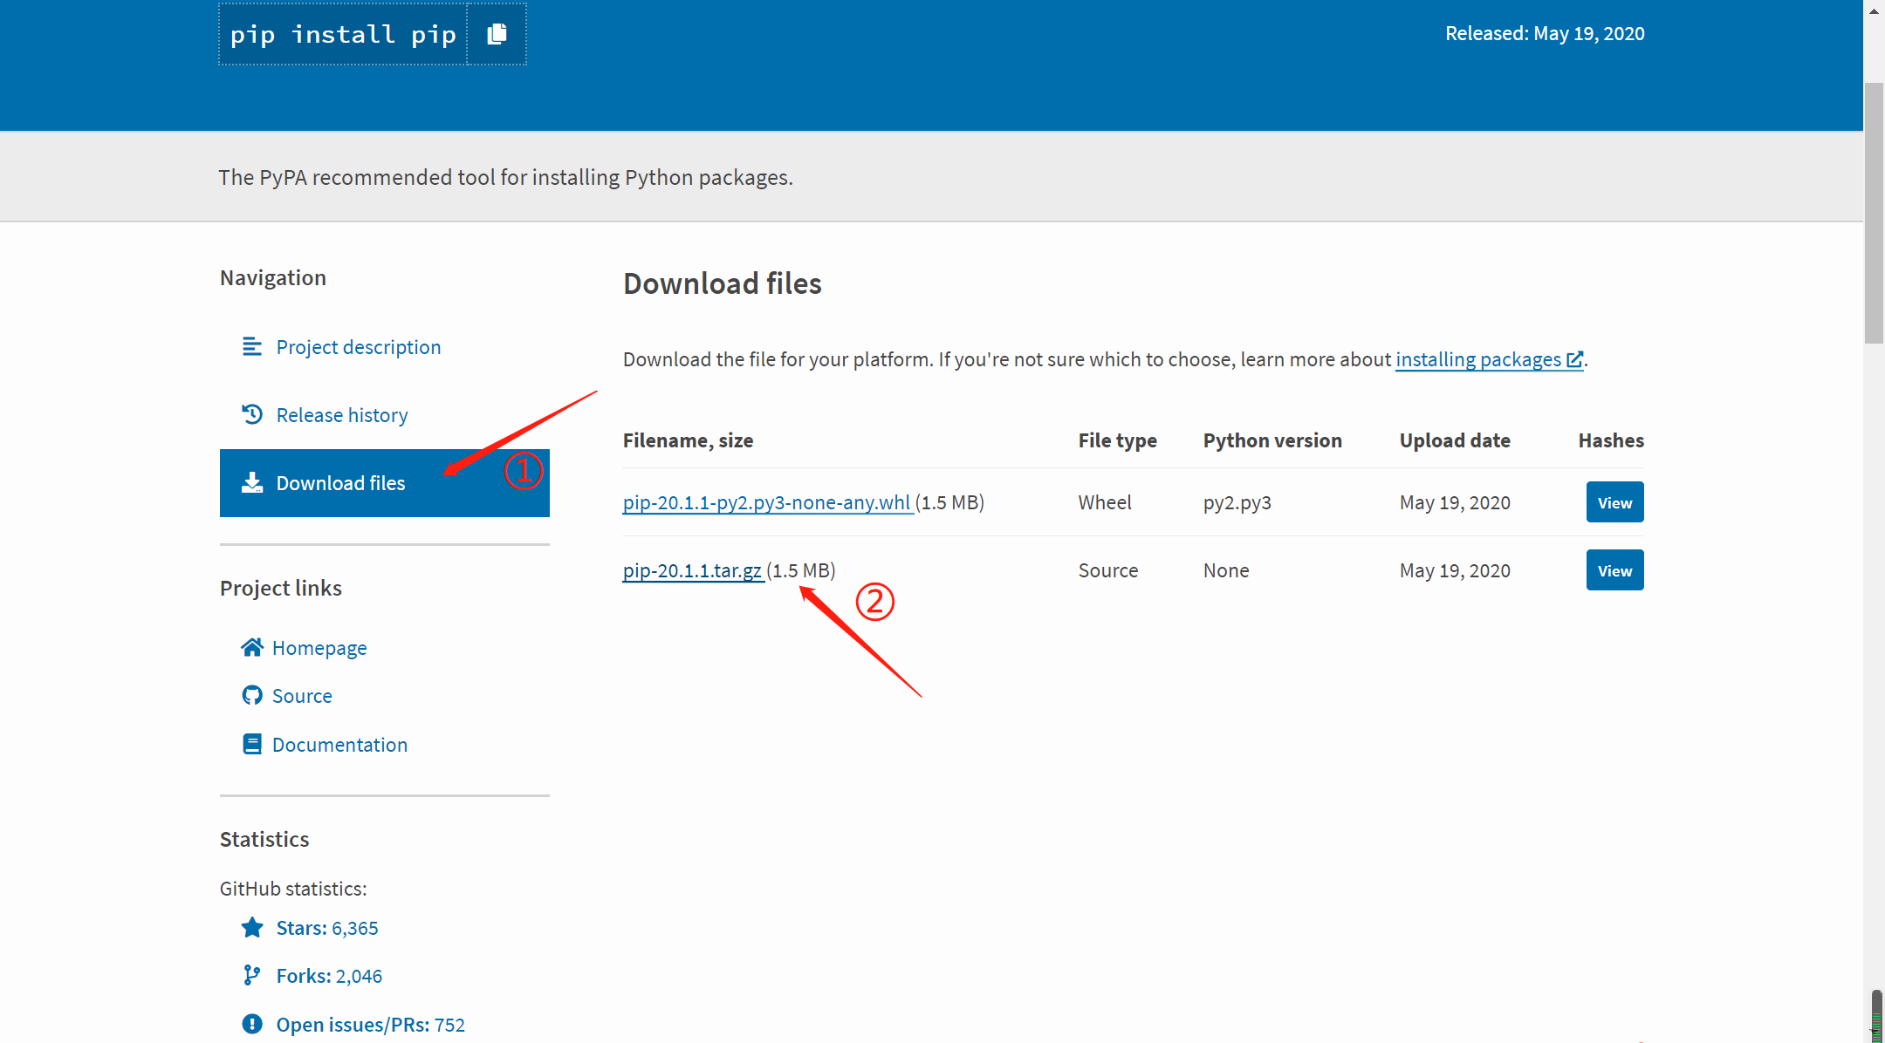Click the pip install pip command text
This screenshot has width=1885, height=1043.
point(343,34)
